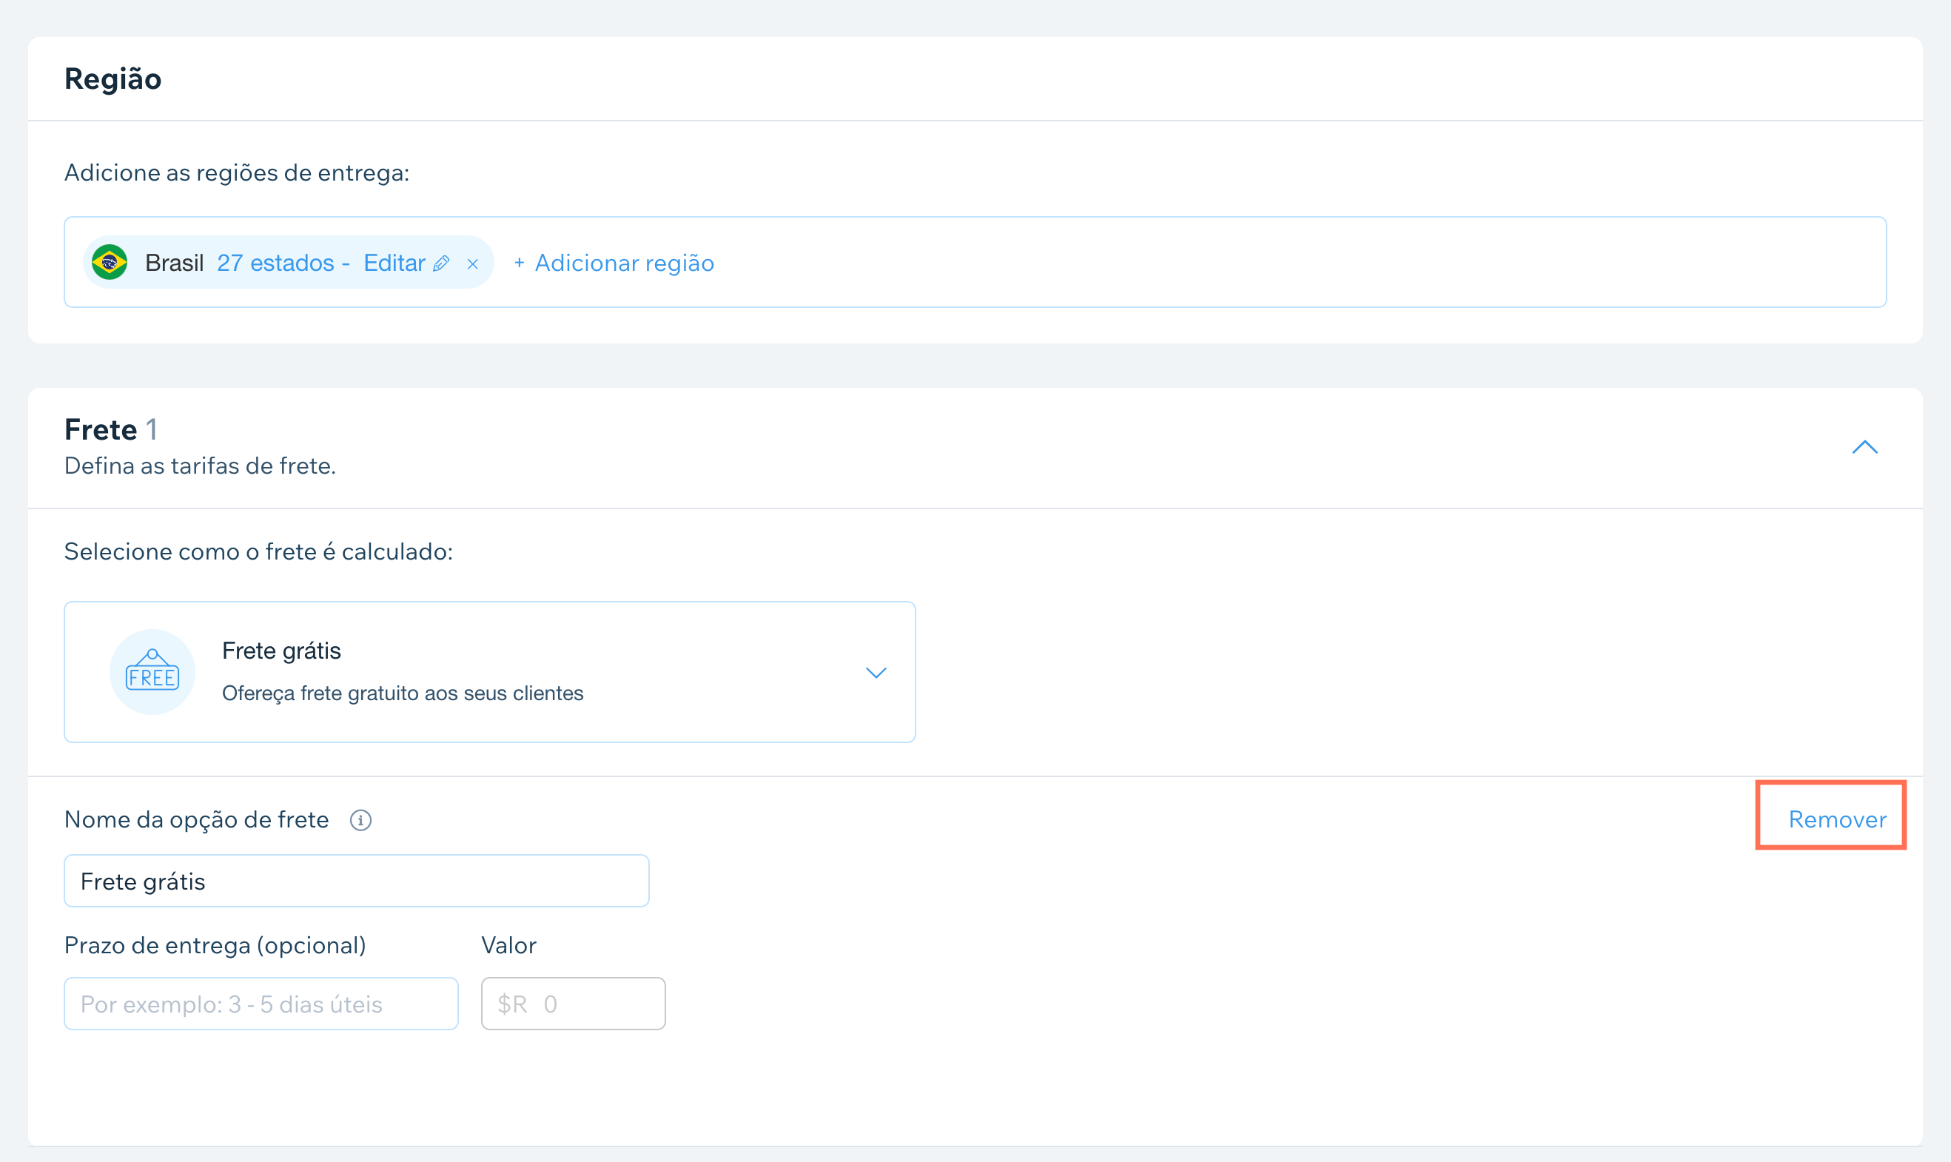Viewport: 1951px width, 1162px height.
Task: Click the pencil edit icon next to Editar
Action: 442,263
